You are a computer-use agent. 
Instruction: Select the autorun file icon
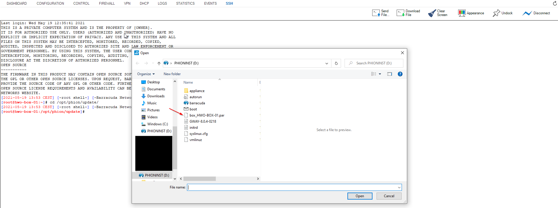coord(186,97)
